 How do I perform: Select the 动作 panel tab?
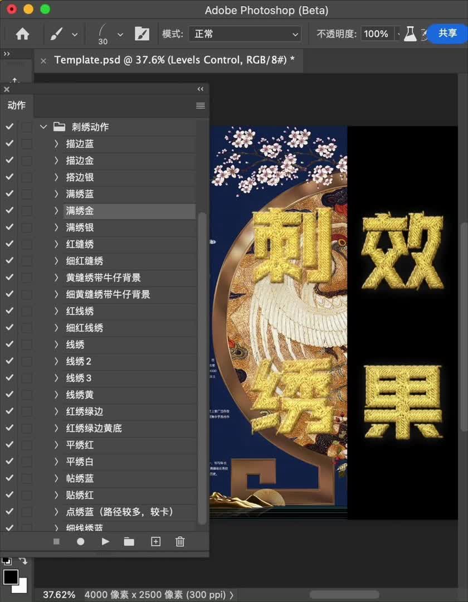(17, 105)
